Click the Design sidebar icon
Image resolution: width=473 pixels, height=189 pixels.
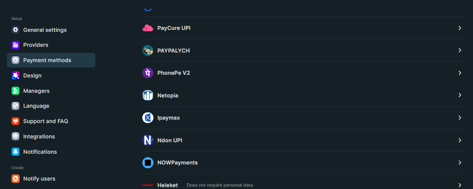(15, 76)
